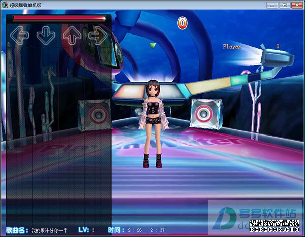The image size is (305, 237).
Task: Click the left arrow step target
Action: tap(20, 36)
